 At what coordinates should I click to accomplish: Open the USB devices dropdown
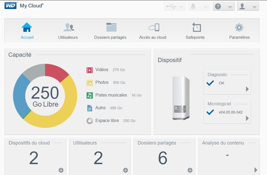(175, 6)
